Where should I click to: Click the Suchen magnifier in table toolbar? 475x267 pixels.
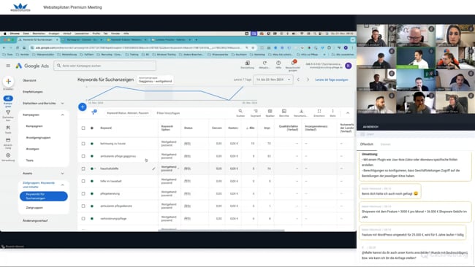(x=240, y=112)
